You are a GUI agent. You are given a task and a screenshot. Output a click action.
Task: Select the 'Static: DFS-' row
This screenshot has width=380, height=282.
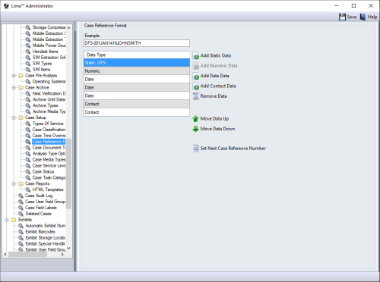click(x=137, y=63)
